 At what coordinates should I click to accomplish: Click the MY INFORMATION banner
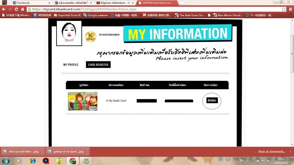pos(178,33)
